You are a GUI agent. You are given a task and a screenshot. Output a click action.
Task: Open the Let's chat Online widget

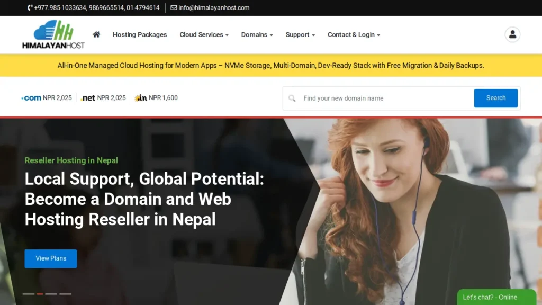coord(496,297)
